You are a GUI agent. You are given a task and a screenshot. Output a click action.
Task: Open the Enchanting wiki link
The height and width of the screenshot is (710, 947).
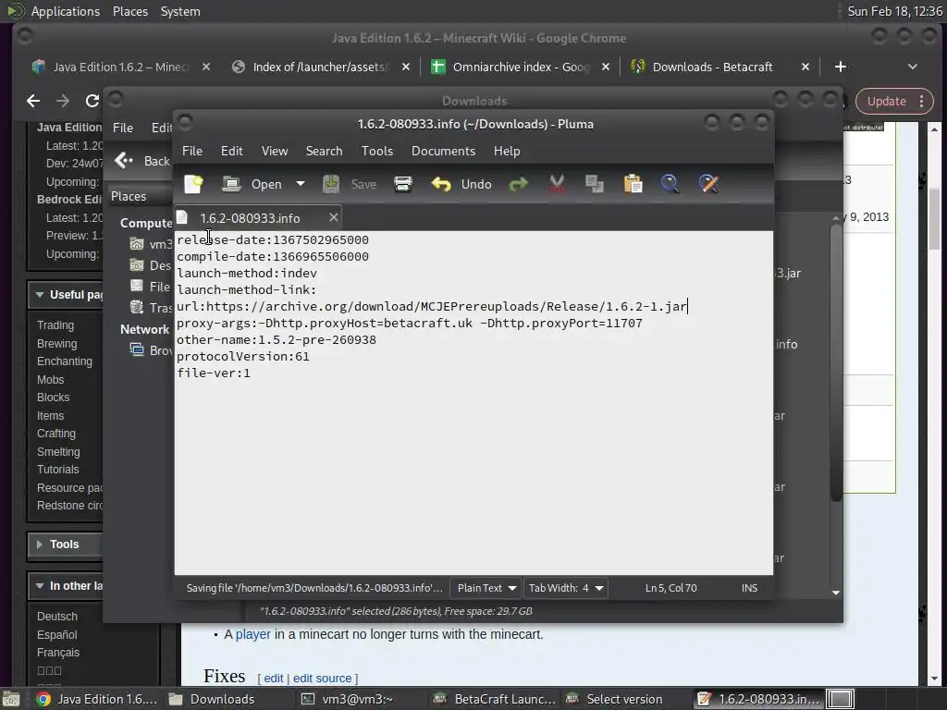[x=65, y=361]
